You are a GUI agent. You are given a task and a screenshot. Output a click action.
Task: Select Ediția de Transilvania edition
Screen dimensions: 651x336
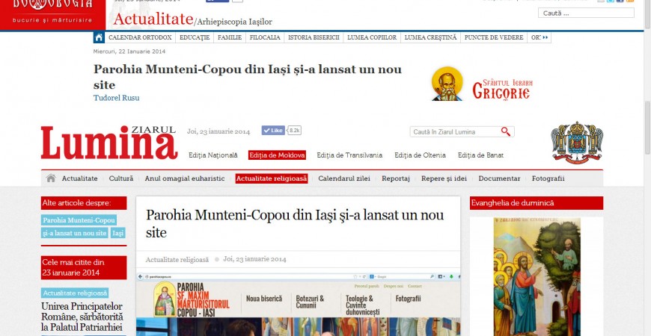(349, 155)
